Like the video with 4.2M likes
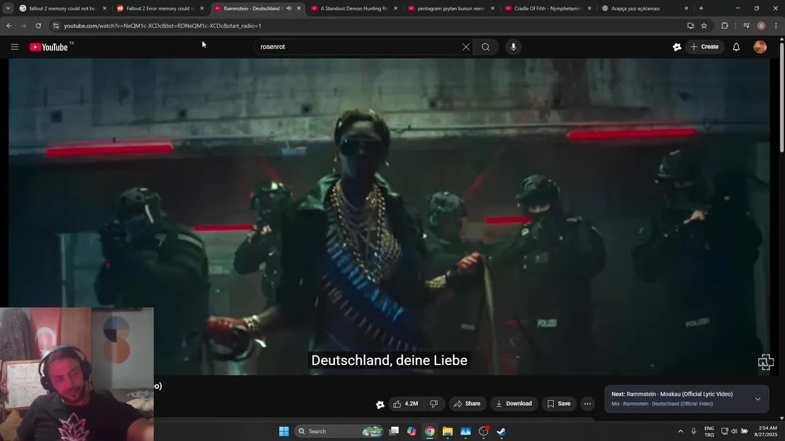785x441 pixels. [x=405, y=404]
